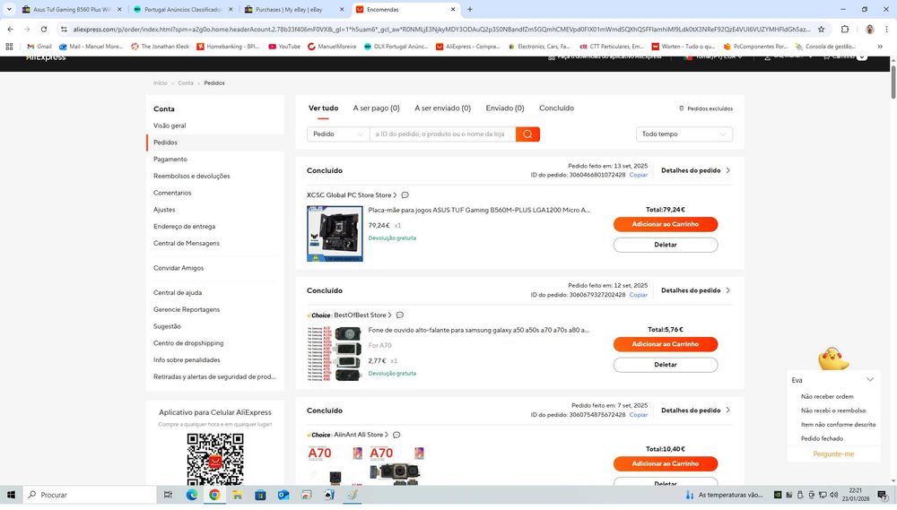Viewport: 897px width, 510px height.
Task: Copy order ID 3060679327202428
Action: click(x=639, y=295)
